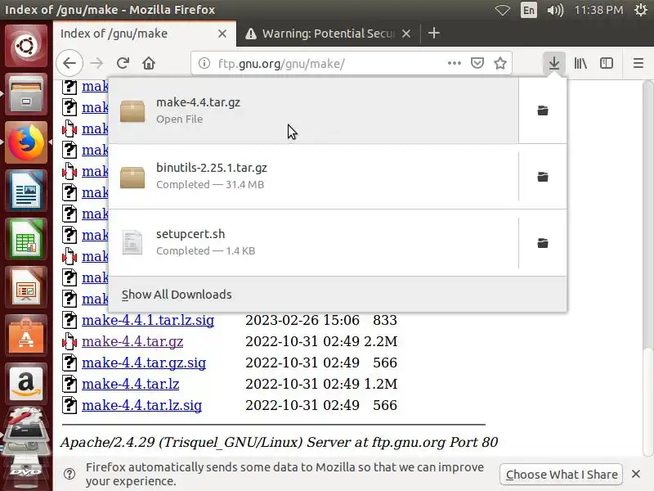Open containing folder for make-4.4.tar.gz
654x491 pixels.
coord(543,110)
